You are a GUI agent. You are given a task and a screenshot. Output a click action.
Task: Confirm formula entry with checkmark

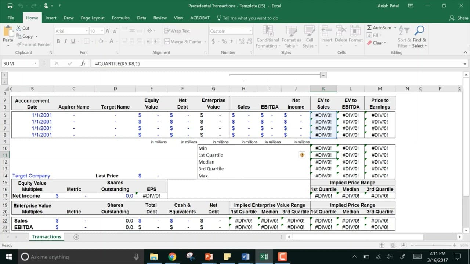pyautogui.click(x=70, y=63)
